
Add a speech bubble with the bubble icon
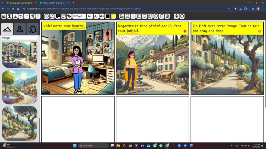[x=46, y=16]
